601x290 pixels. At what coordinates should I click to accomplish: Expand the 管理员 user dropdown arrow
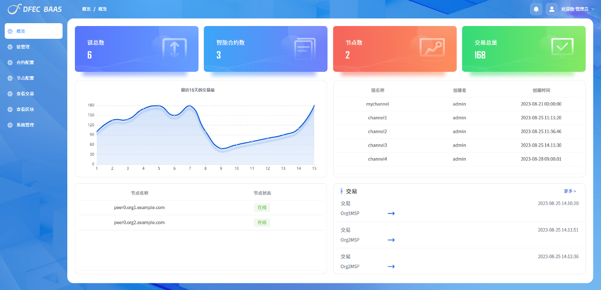592,9
